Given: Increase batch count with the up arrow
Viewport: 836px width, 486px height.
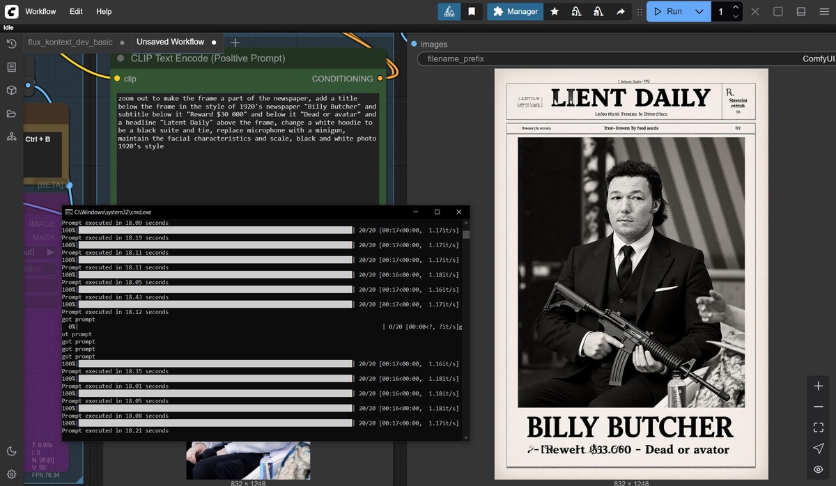Looking at the screenshot, I should pyautogui.click(x=736, y=7).
